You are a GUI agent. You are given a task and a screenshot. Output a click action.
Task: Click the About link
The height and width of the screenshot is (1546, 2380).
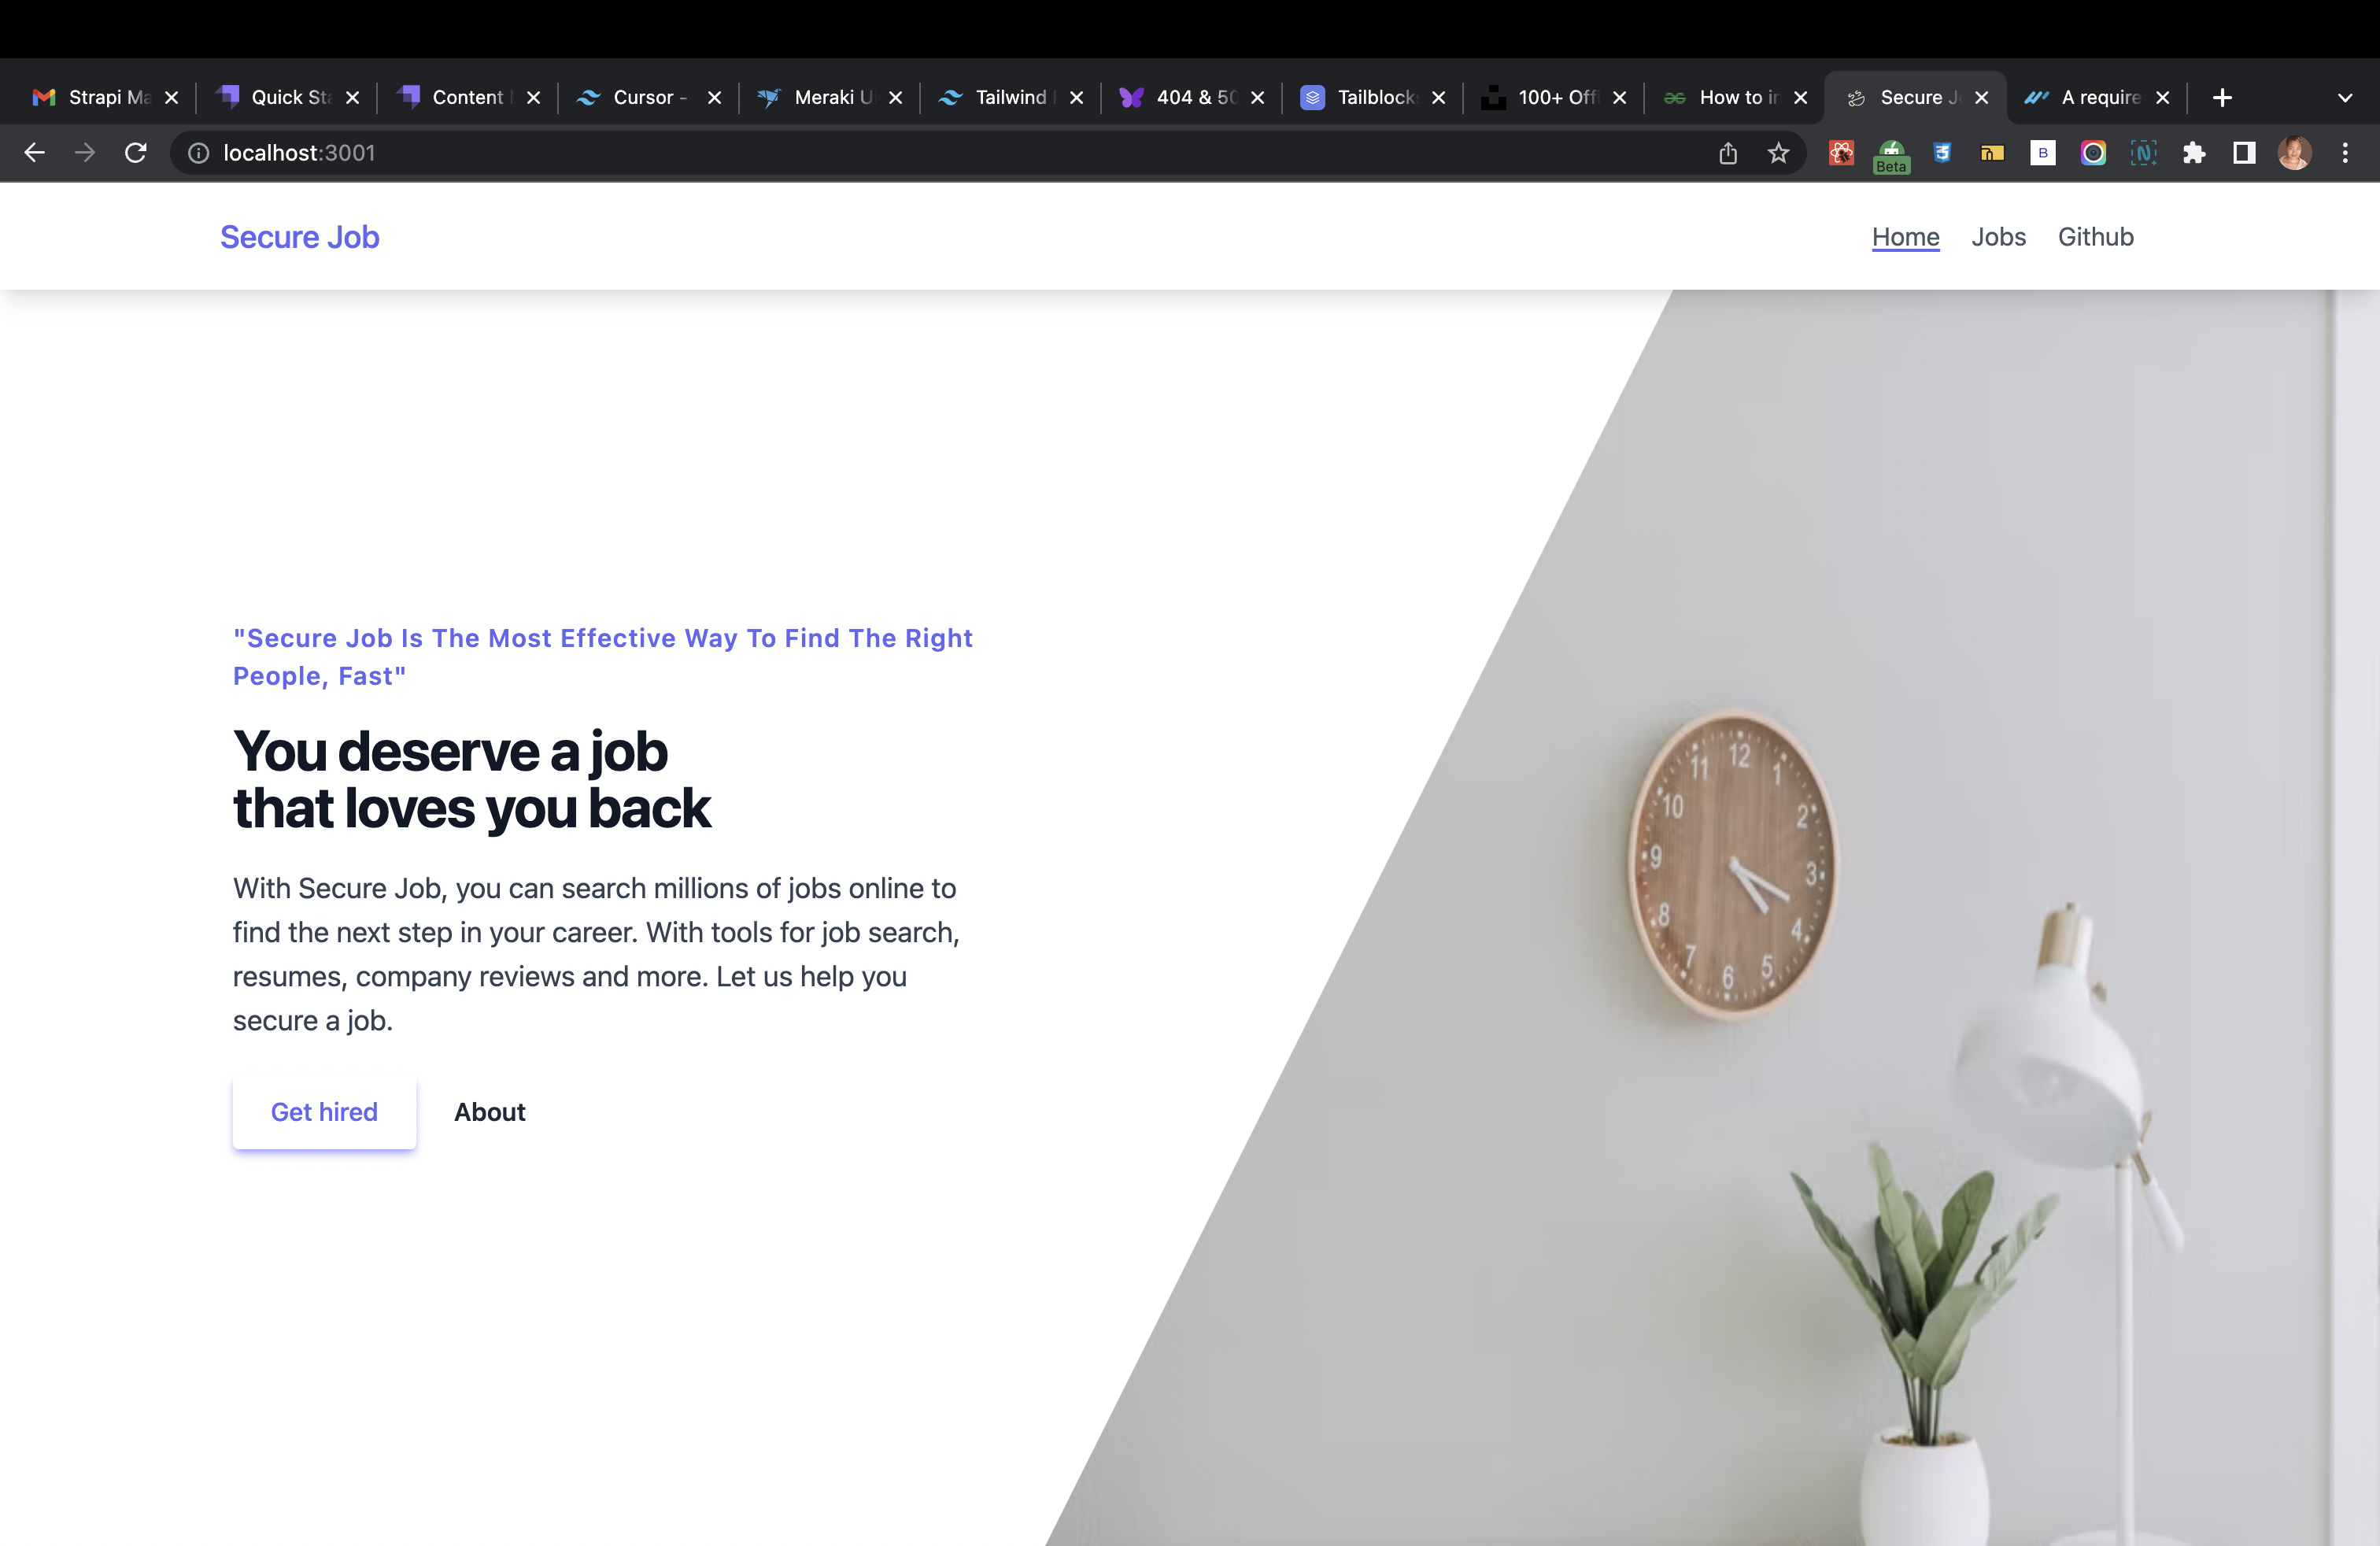489,1112
